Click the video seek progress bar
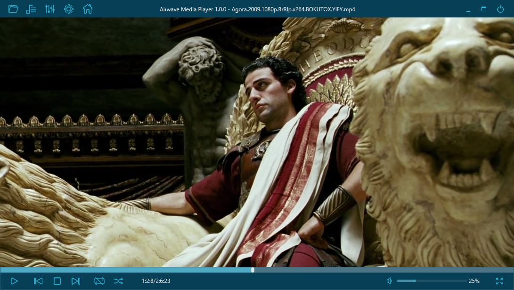Image resolution: width=514 pixels, height=290 pixels. coord(257,270)
